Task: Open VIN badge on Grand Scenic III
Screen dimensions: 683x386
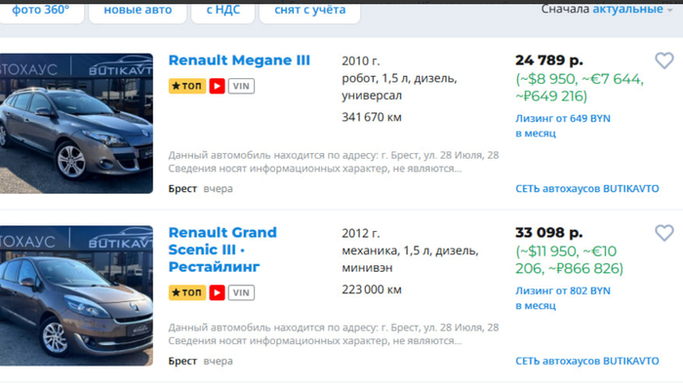Action: (x=241, y=292)
